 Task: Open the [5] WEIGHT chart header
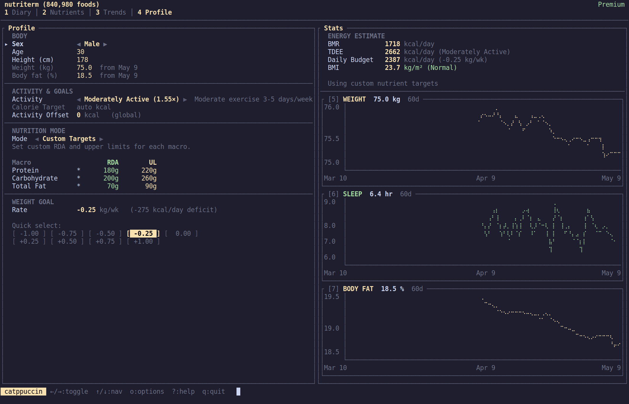coord(374,99)
